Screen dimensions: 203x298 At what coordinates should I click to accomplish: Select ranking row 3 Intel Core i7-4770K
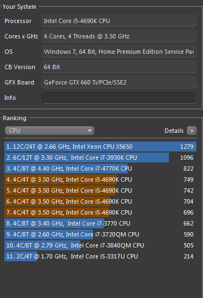[x=100, y=168]
